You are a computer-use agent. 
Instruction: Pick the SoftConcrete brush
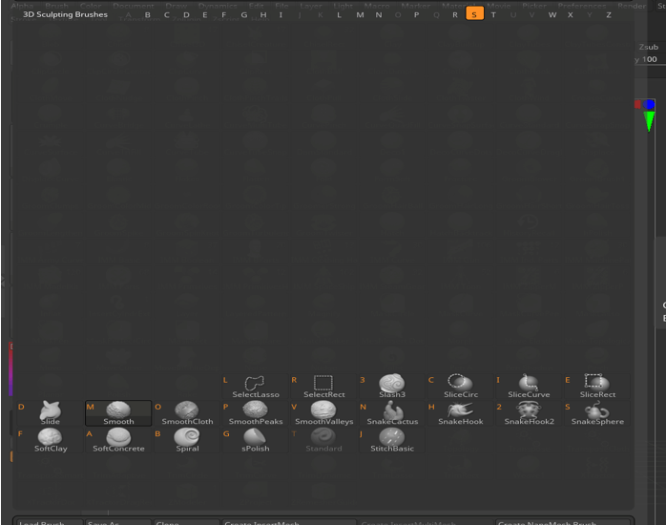point(118,440)
